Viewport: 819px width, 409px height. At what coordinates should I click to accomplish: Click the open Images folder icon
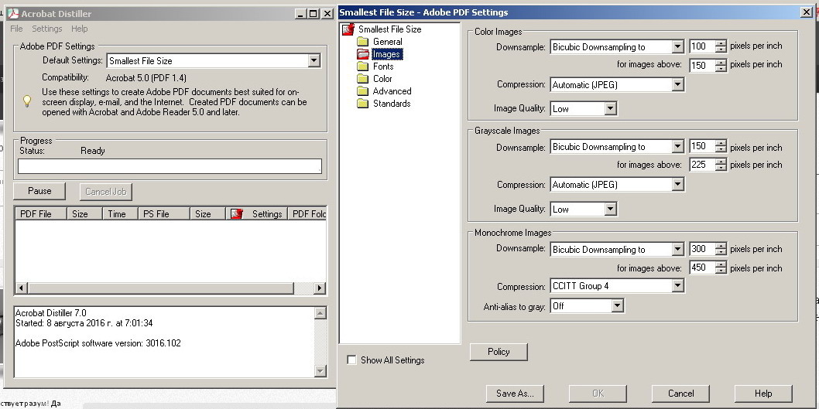[363, 54]
